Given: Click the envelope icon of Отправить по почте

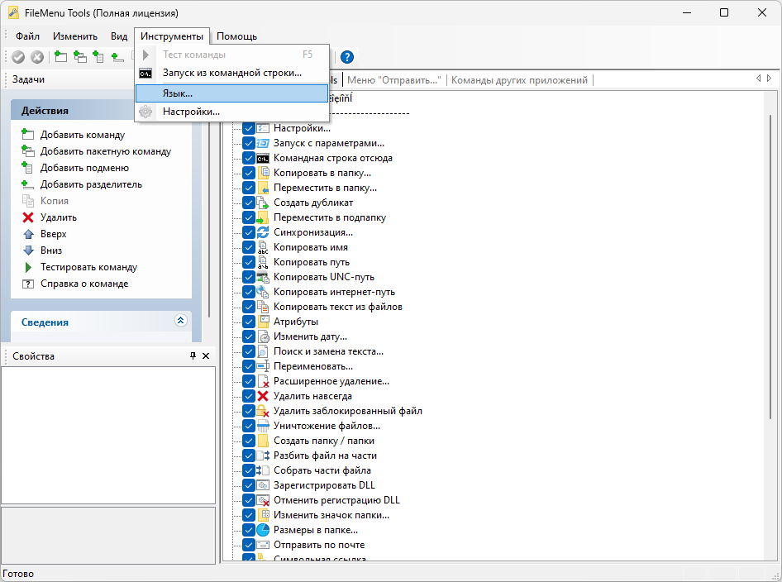Looking at the screenshot, I should pos(263,545).
